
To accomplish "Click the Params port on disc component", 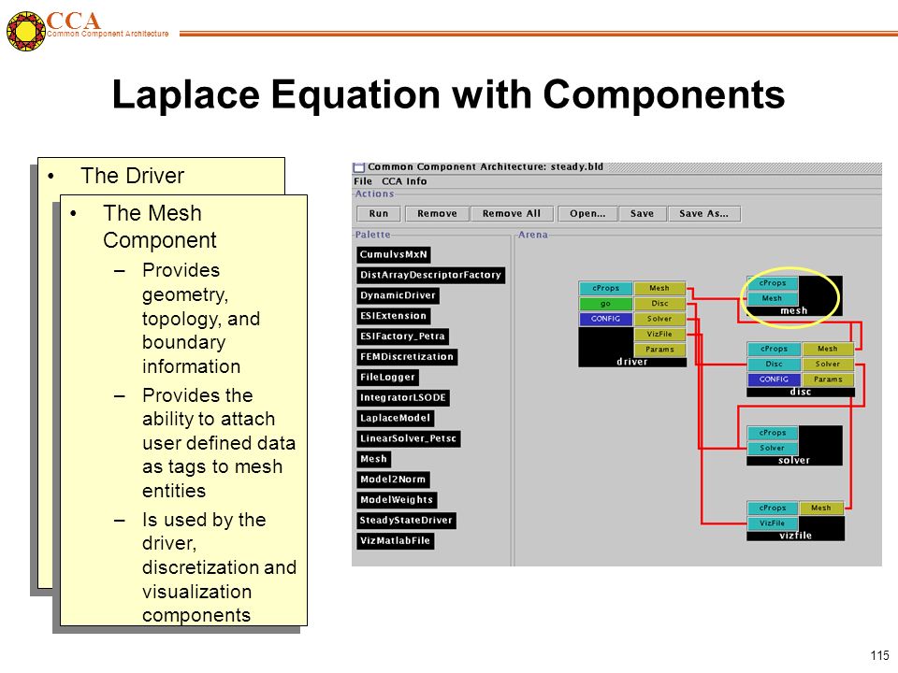I will [x=828, y=379].
